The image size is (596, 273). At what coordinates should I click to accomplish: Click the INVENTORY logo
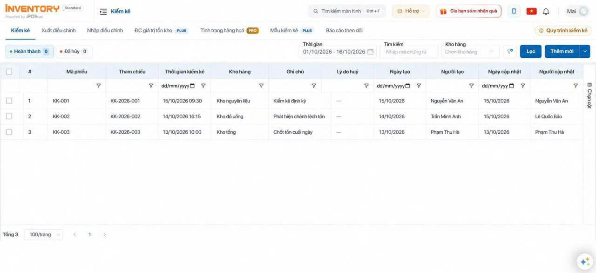coord(32,9)
